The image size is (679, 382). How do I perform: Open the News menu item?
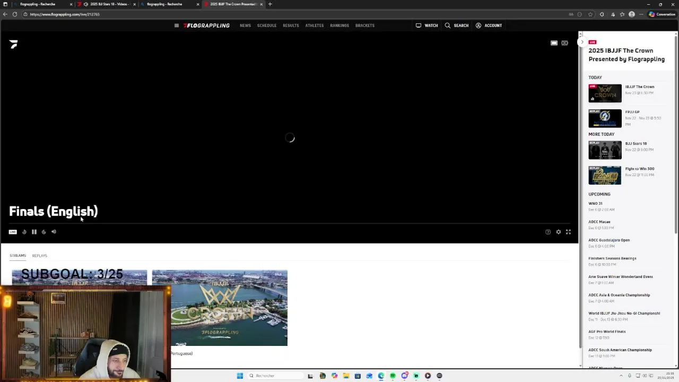[245, 25]
